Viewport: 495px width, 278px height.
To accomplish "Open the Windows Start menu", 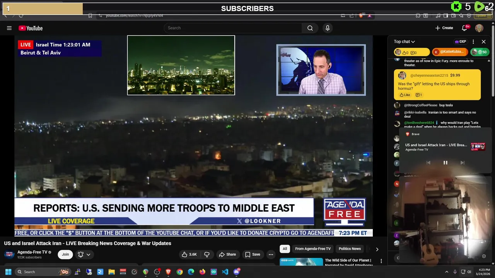I will point(8,272).
